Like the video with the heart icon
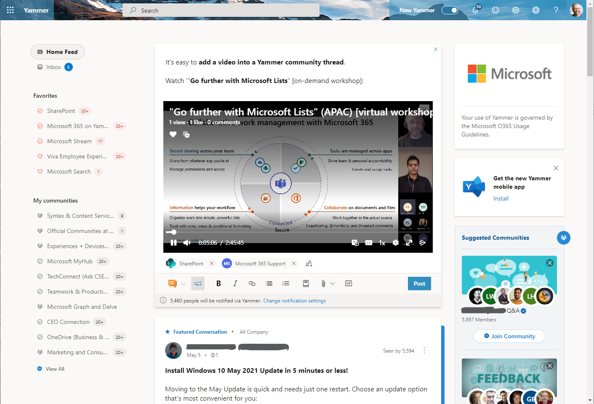 click(x=173, y=134)
